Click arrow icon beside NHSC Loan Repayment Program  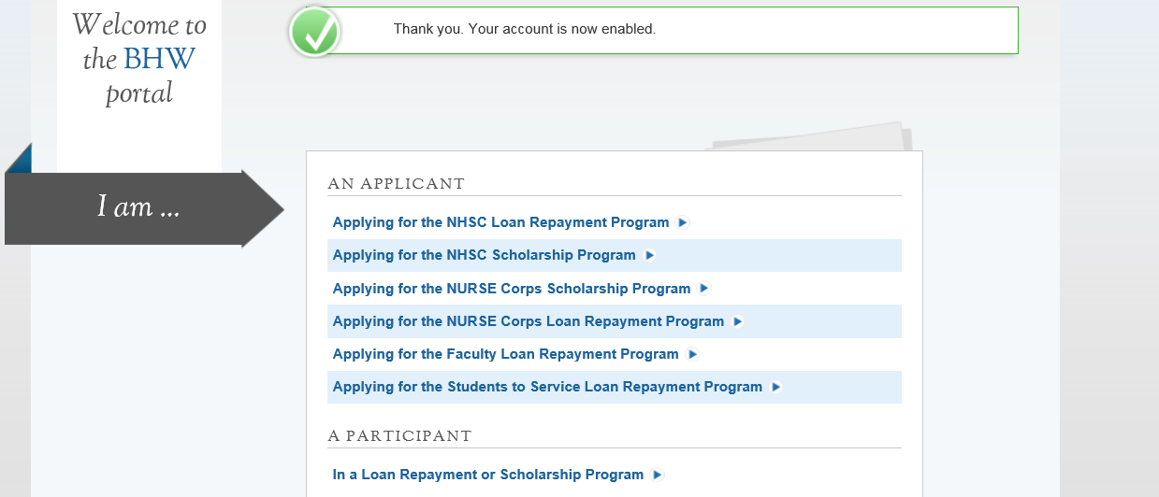point(683,222)
